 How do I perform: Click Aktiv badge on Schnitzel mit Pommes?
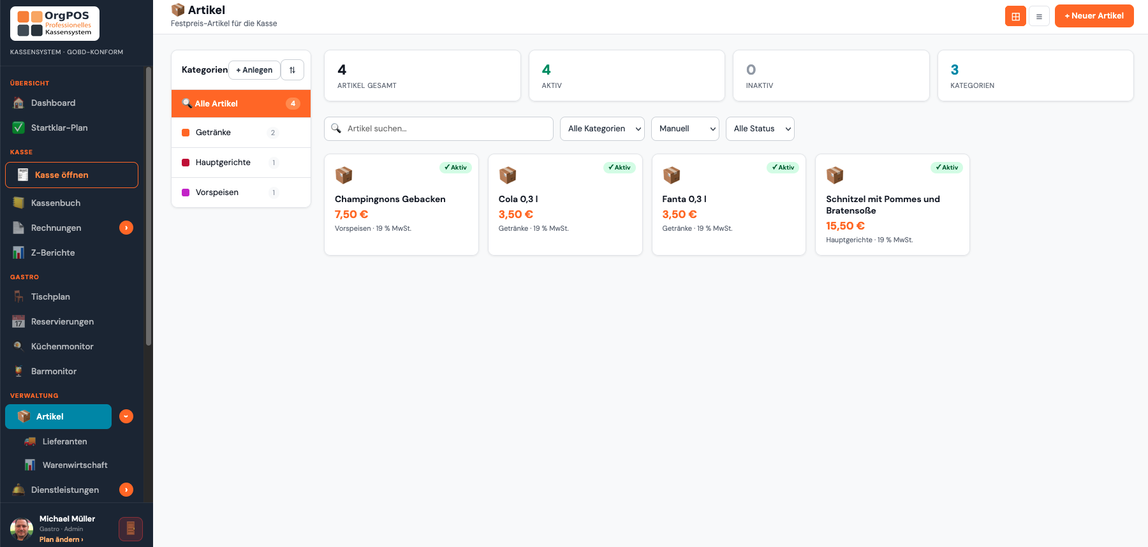click(946, 168)
